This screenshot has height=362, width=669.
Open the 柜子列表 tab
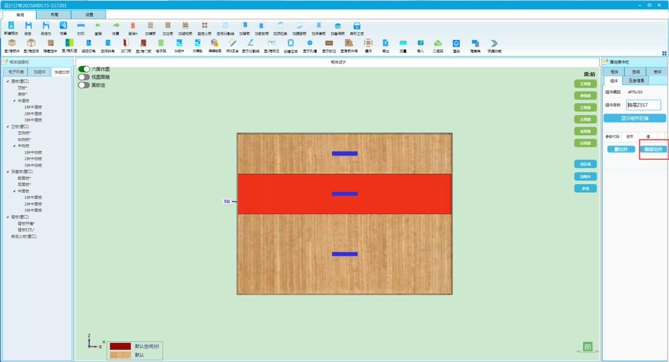(16, 72)
